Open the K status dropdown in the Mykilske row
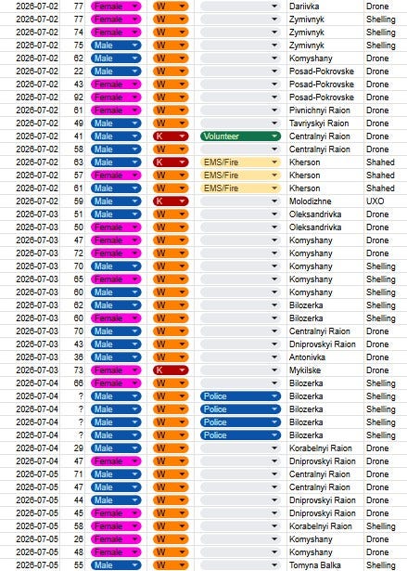Screen dimensions: 407x571 [171, 370]
